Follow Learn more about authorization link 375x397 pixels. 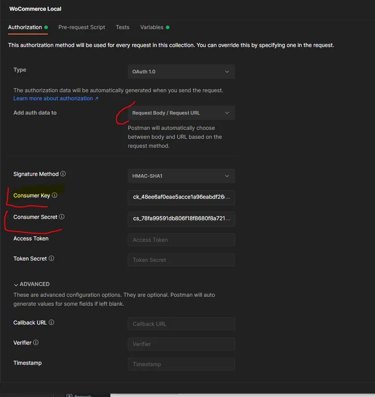pyautogui.click(x=55, y=98)
